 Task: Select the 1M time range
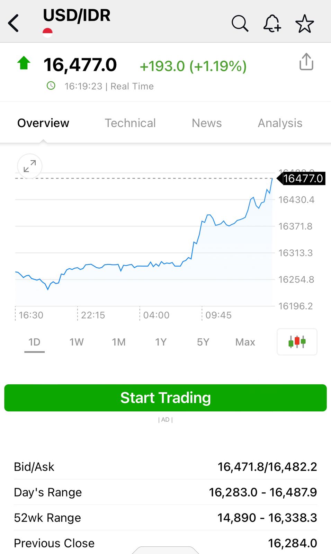[x=119, y=342]
